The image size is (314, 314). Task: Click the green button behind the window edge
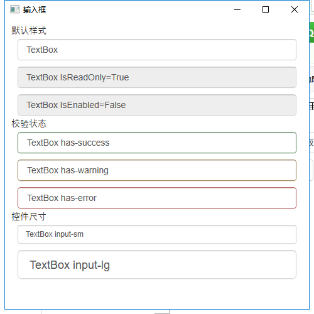311,33
